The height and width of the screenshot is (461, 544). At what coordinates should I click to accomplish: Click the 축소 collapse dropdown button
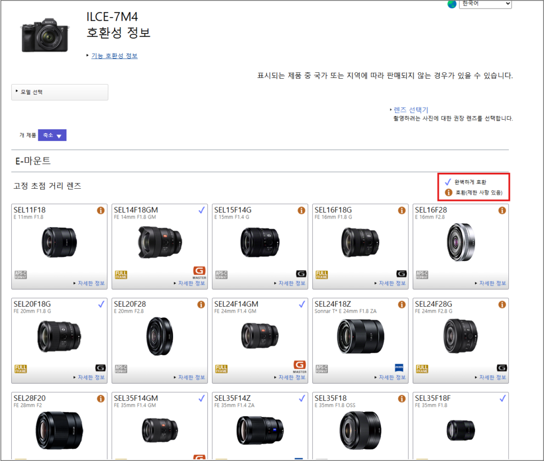pyautogui.click(x=52, y=135)
